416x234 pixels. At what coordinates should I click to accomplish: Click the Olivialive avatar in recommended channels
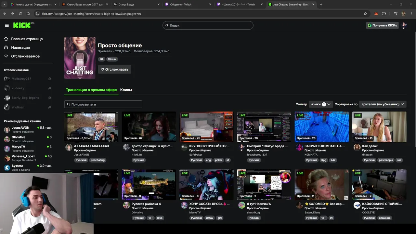pyautogui.click(x=7, y=139)
